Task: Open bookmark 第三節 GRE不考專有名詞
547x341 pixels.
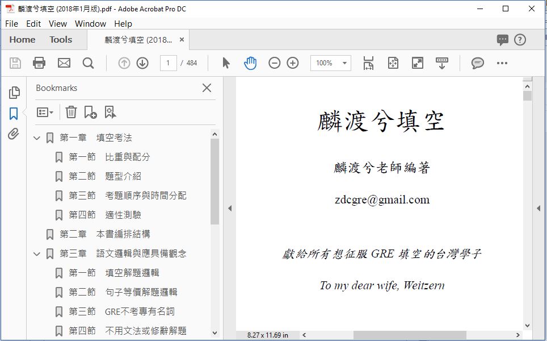Action: [x=121, y=311]
